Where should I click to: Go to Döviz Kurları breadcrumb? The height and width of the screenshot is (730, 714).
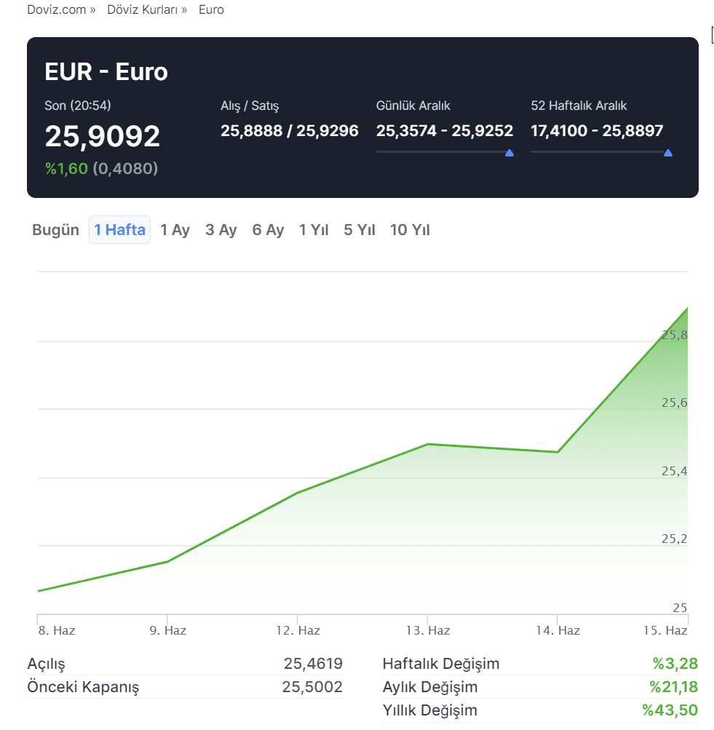[141, 10]
